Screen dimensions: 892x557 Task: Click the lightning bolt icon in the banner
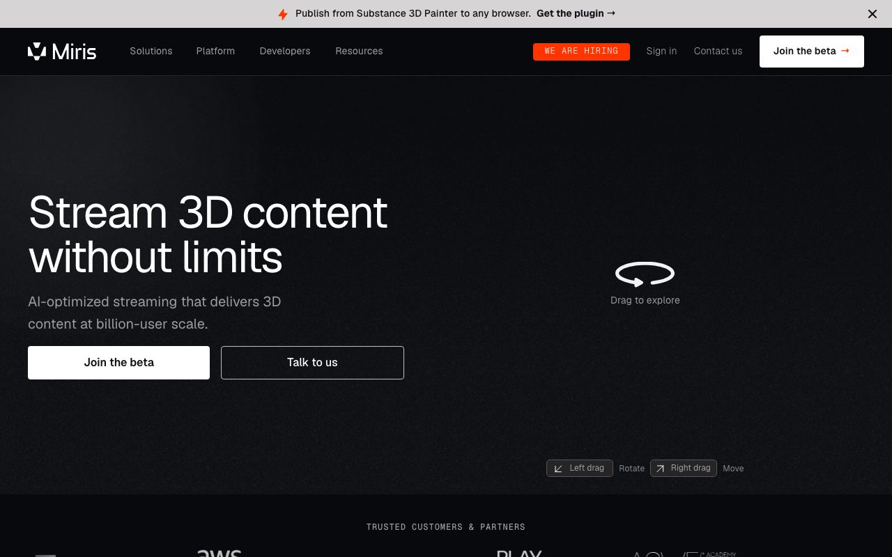pyautogui.click(x=283, y=14)
